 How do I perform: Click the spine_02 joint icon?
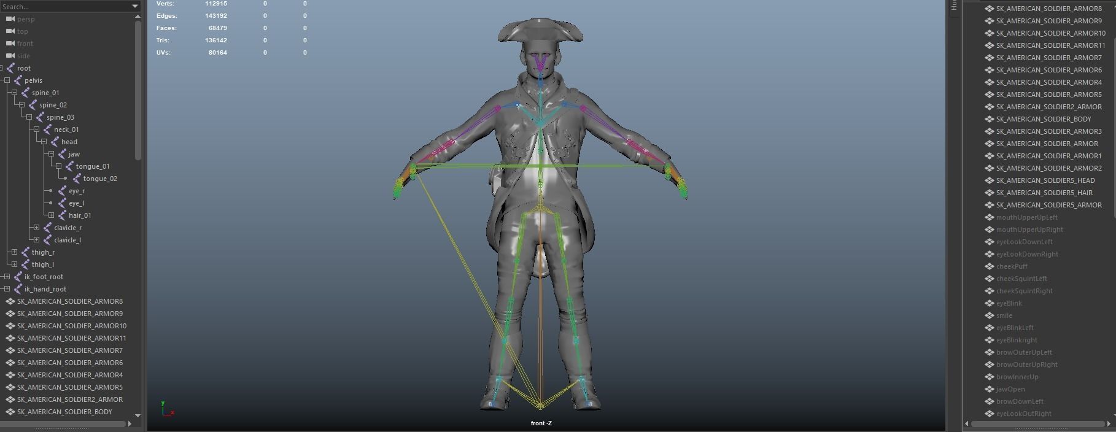click(33, 105)
